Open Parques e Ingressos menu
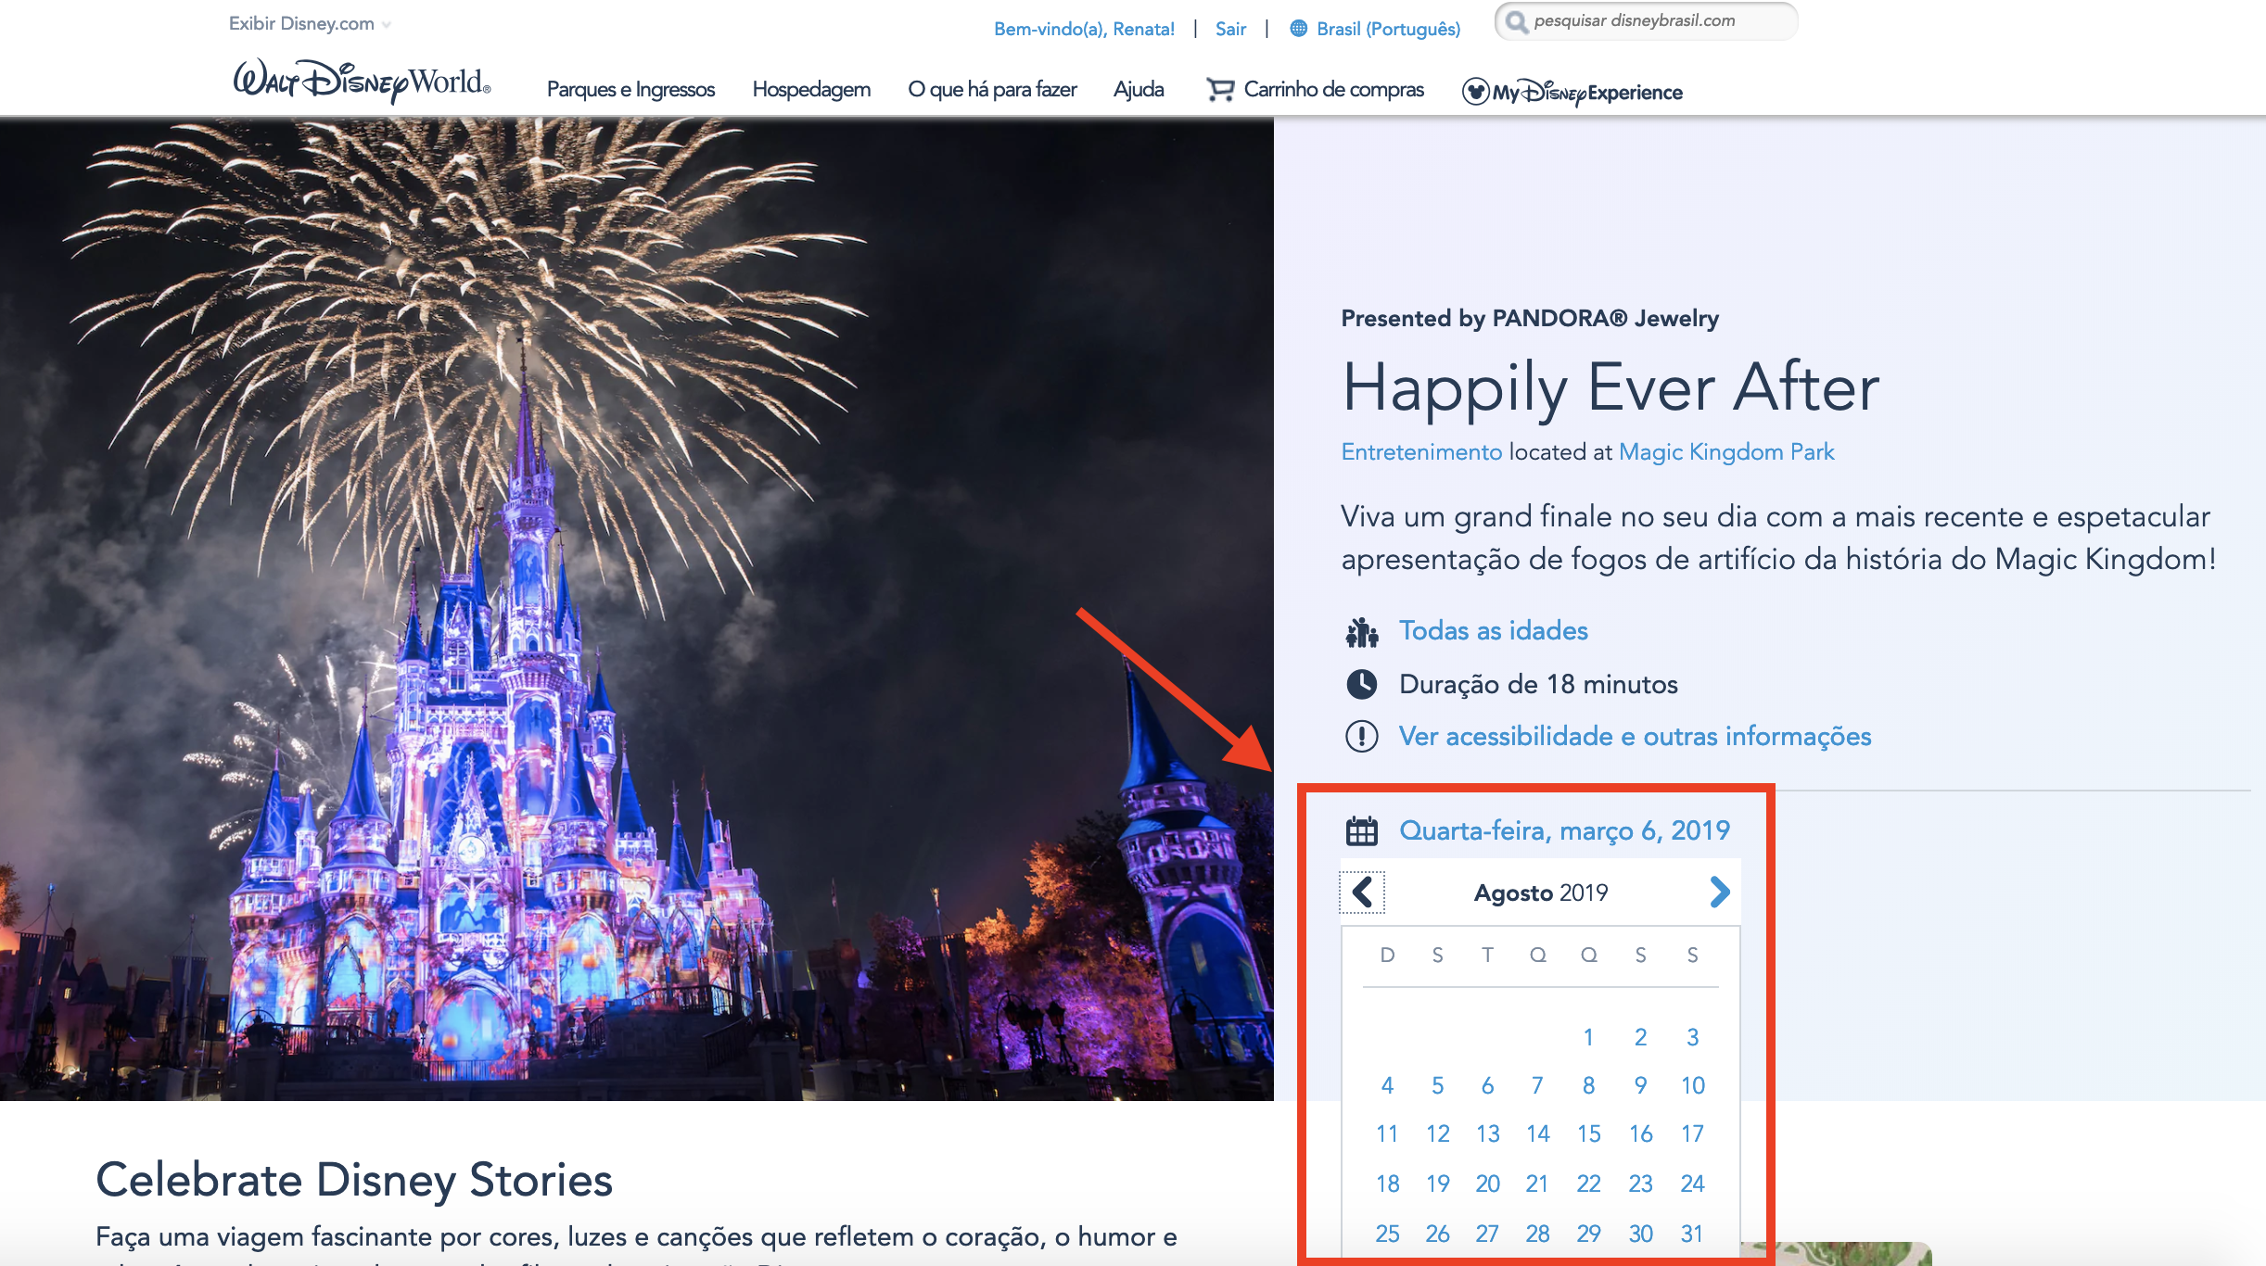2266x1266 pixels. tap(630, 90)
